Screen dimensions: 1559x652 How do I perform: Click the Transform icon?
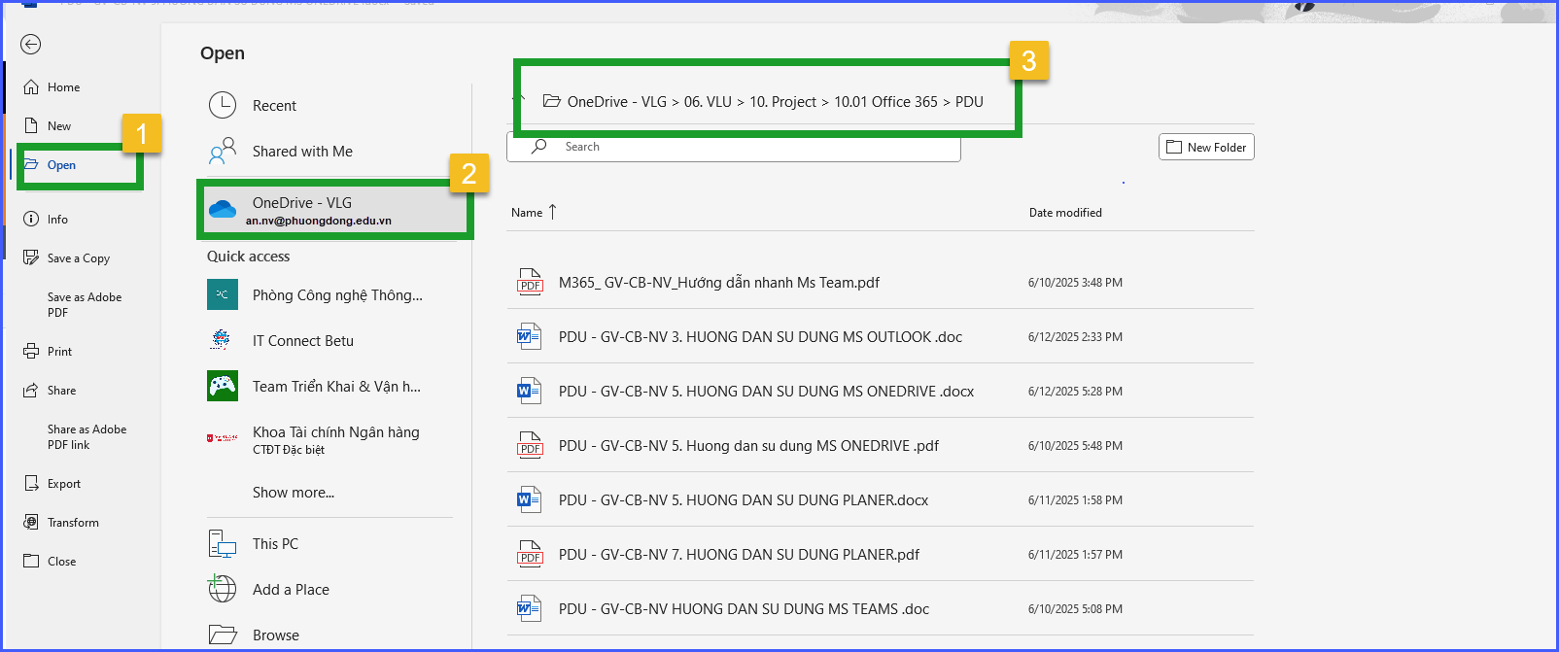tap(31, 522)
